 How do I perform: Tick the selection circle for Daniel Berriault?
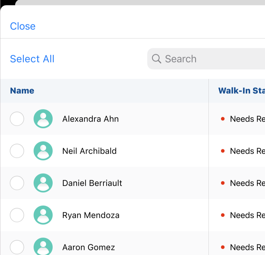pos(17,183)
